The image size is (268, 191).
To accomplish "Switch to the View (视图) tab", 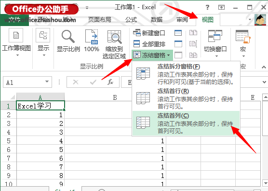I will pyautogui.click(x=207, y=20).
